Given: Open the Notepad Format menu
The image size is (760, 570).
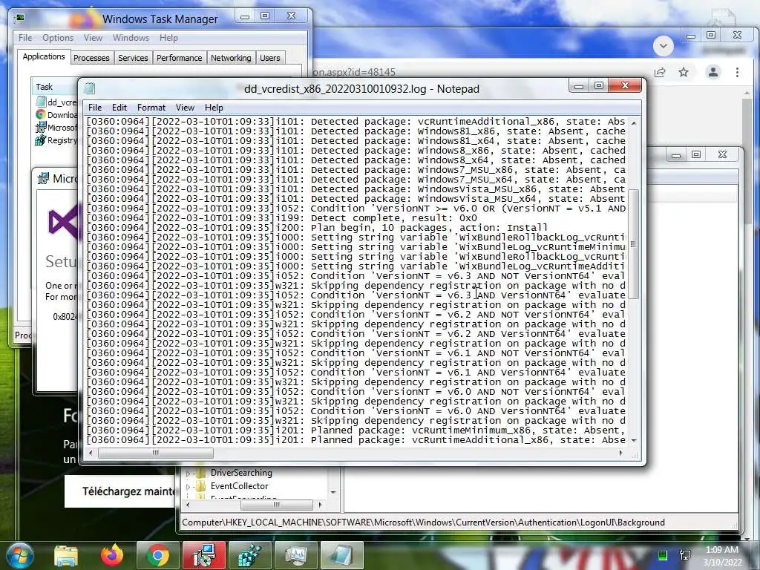Looking at the screenshot, I should 151,108.
